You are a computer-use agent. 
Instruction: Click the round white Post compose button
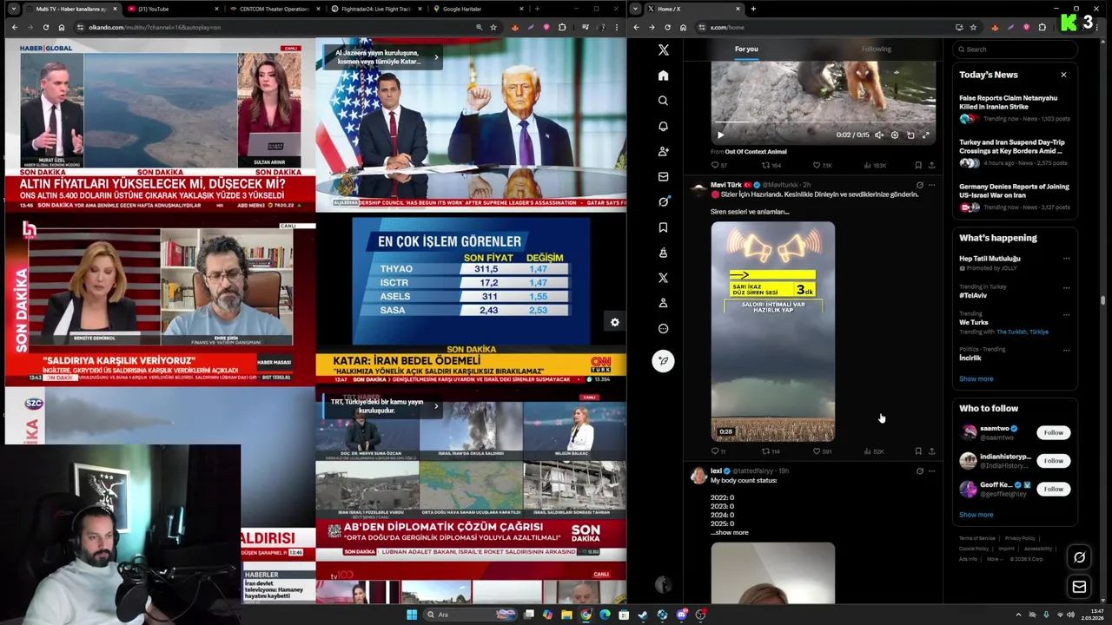point(663,361)
